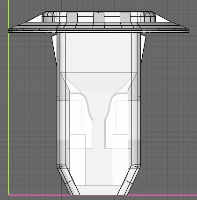Click the green vertical axis line
Screen dimensions: 197x200
pos(8,100)
